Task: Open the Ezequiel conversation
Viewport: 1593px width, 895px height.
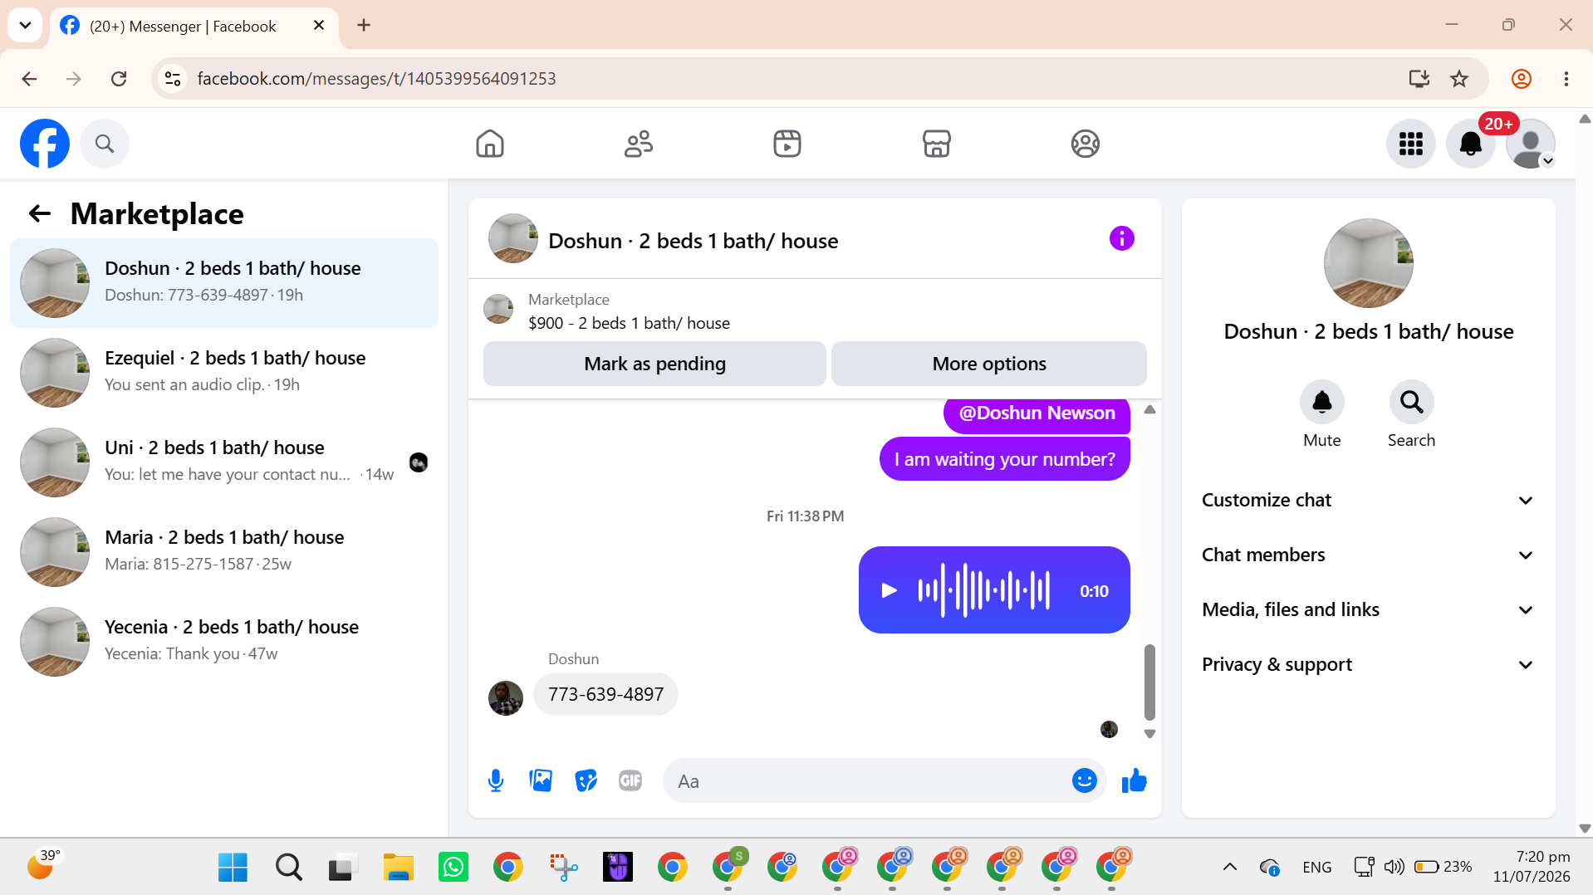Action: point(224,373)
